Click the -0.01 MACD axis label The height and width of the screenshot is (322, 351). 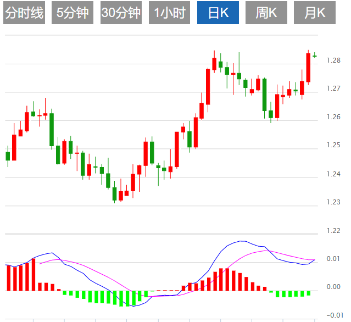coord(335,315)
